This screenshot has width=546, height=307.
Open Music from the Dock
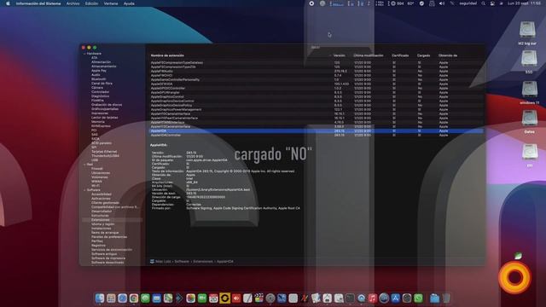click(x=373, y=298)
